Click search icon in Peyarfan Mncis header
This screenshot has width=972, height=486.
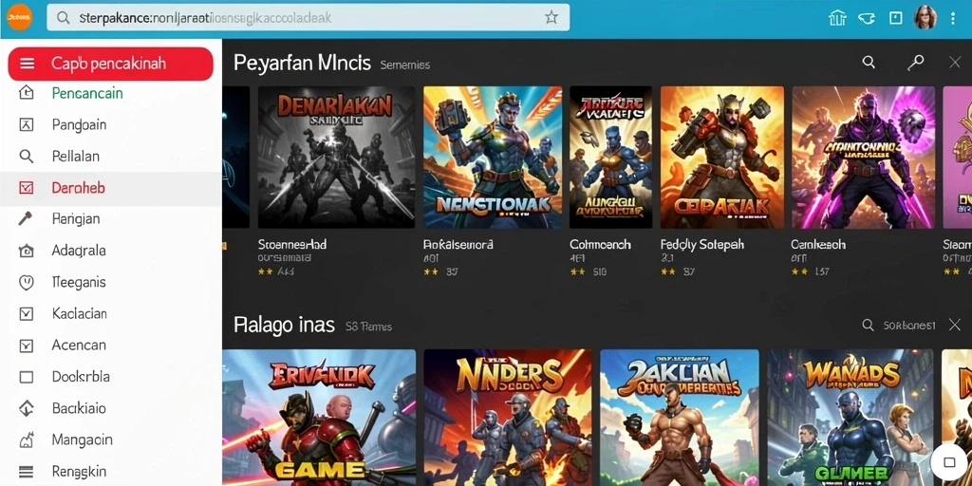869,62
